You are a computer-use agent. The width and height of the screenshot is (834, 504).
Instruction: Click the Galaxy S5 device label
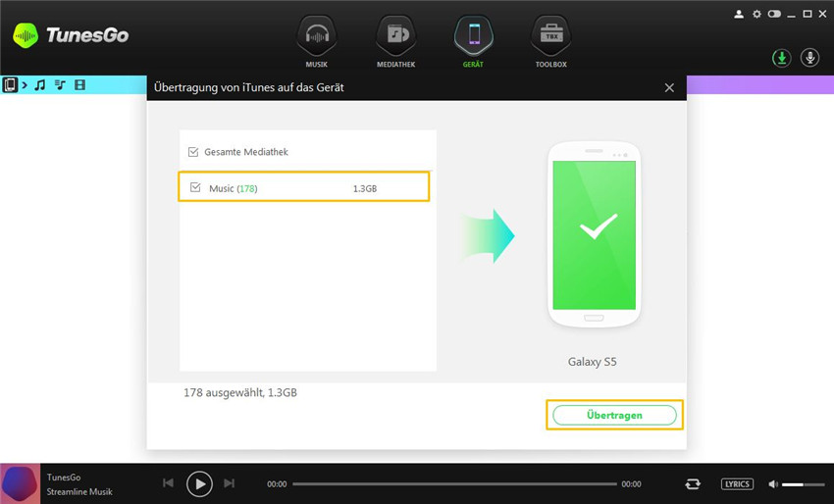click(x=592, y=362)
